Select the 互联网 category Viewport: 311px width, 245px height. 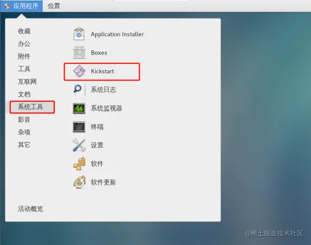(27, 82)
